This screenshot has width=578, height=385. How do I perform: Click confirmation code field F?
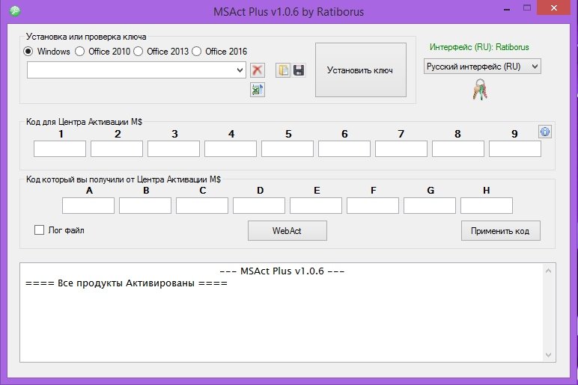[x=373, y=206]
